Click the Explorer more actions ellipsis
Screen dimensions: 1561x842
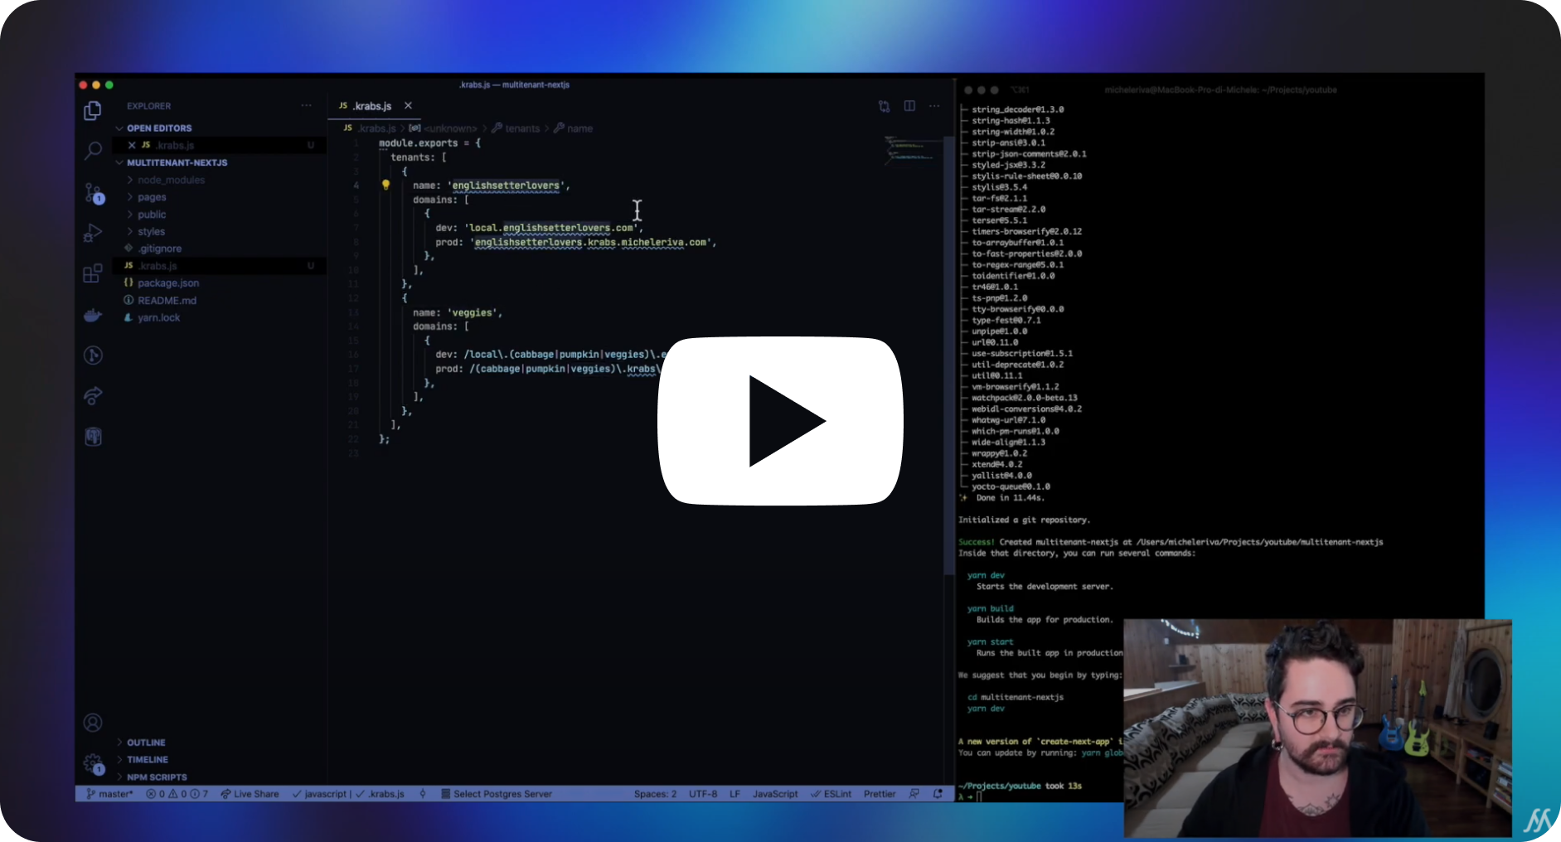pyautogui.click(x=307, y=106)
